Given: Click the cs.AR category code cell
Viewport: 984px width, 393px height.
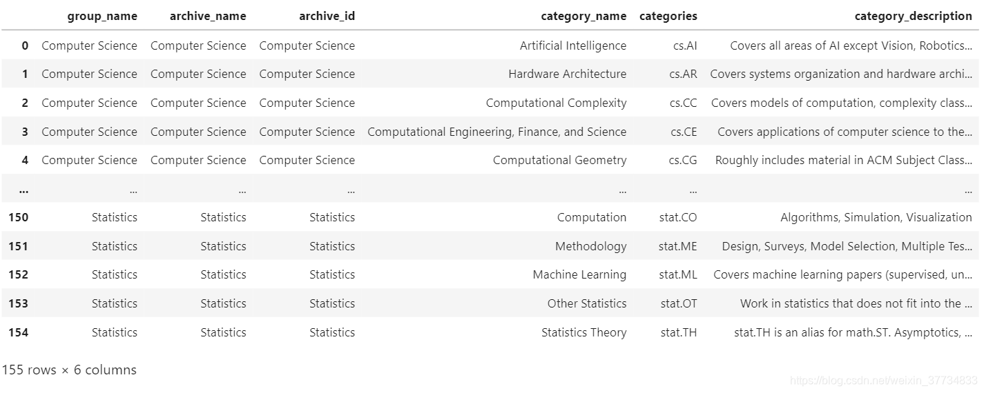Looking at the screenshot, I should tap(683, 74).
